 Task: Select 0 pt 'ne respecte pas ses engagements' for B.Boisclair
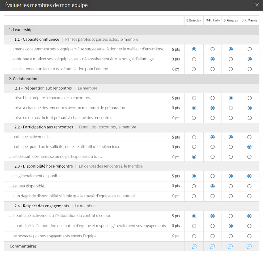coord(194,236)
